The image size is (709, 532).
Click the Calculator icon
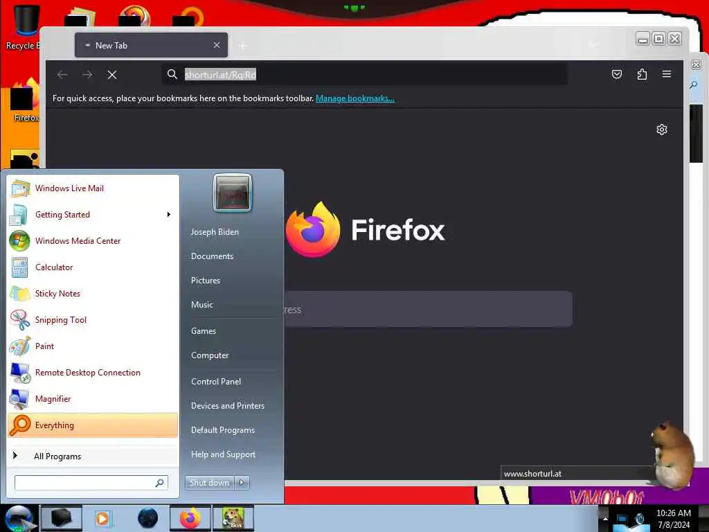(20, 267)
